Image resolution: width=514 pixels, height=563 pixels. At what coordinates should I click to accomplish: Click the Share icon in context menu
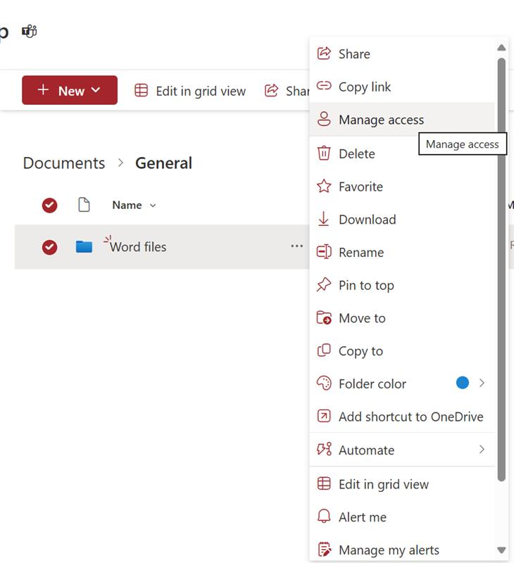click(x=324, y=53)
